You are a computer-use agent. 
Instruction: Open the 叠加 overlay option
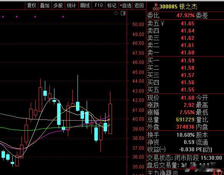tap(45, 6)
